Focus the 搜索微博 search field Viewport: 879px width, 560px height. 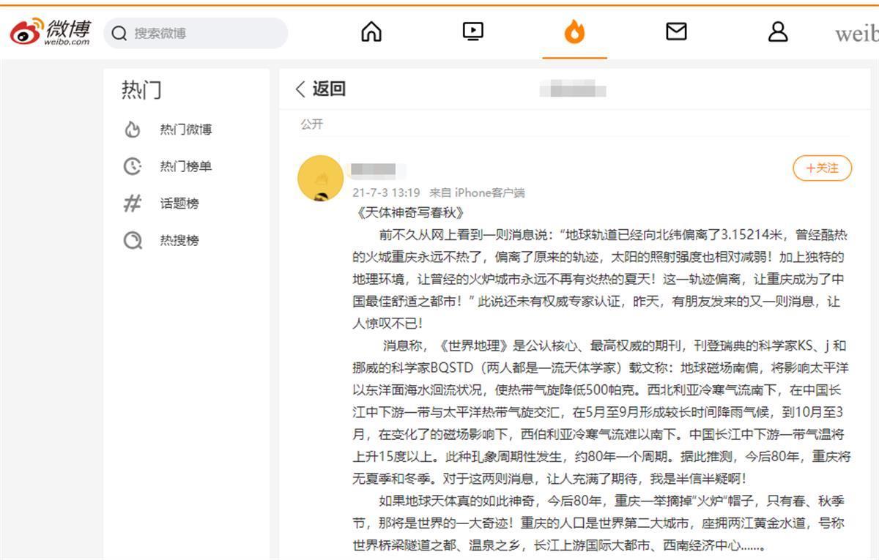[205, 33]
